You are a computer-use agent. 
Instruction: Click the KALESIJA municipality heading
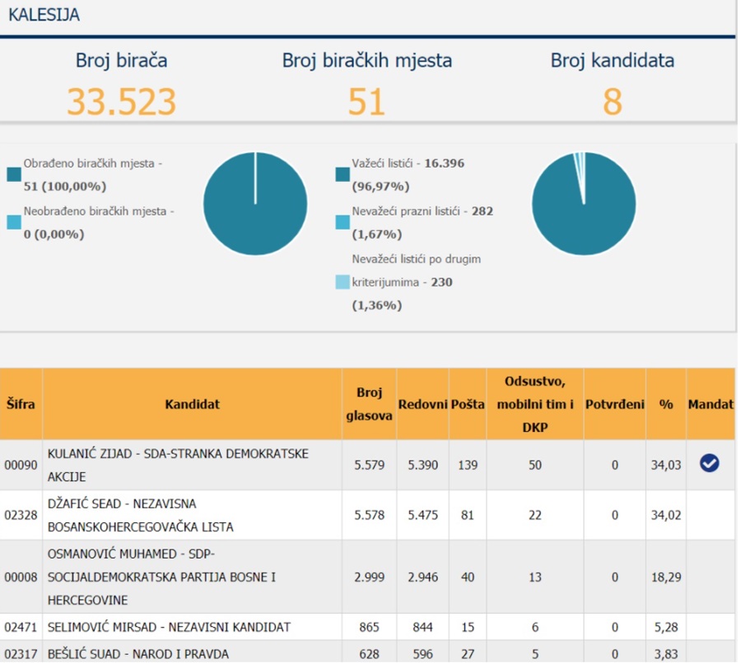click(44, 16)
